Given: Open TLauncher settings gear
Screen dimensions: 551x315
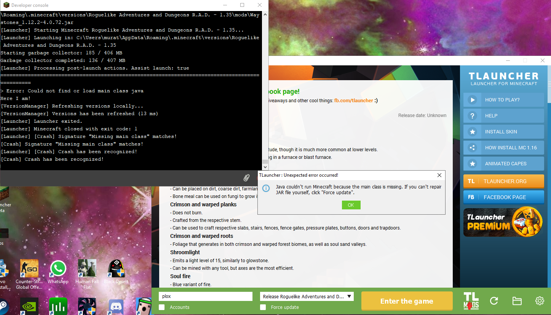Looking at the screenshot, I should tap(540, 301).
